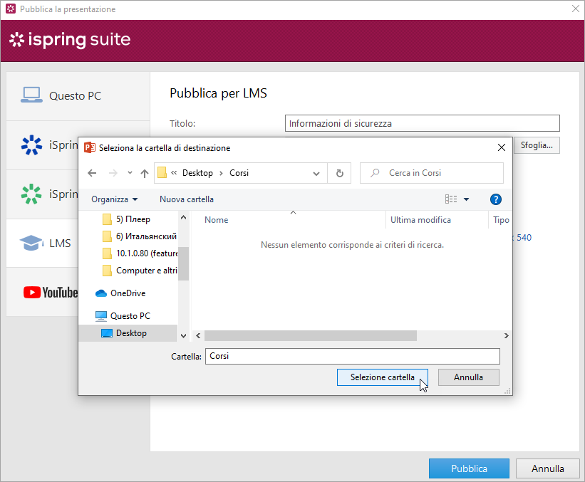Screen dimensions: 585x482
Task: Click the Nuova cartella button
Action: coord(186,199)
